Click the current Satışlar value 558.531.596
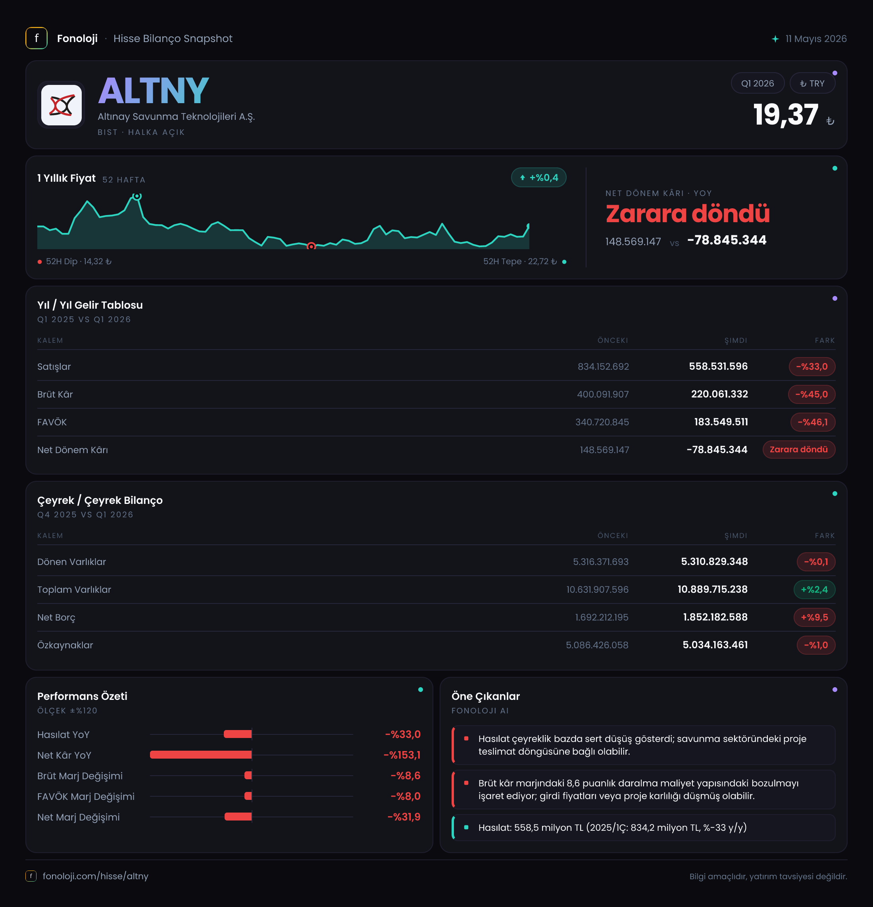The image size is (873, 907). click(x=718, y=367)
